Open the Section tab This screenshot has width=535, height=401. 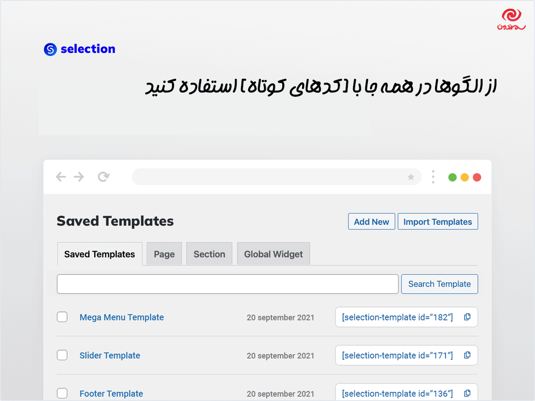pyautogui.click(x=209, y=254)
